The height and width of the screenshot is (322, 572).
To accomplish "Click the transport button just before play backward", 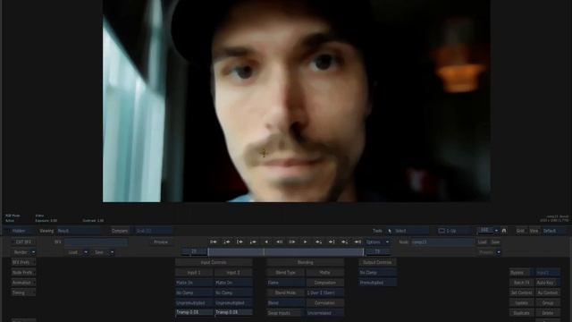I will coord(253,242).
